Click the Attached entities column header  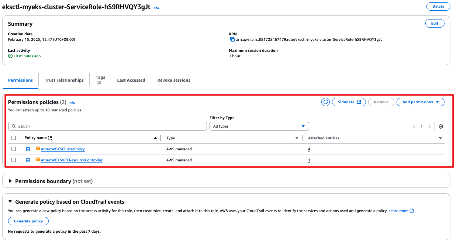pos(324,138)
